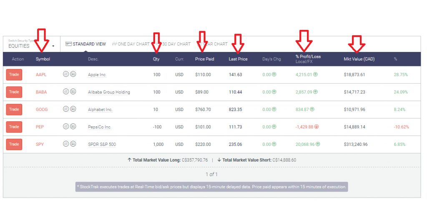The image size is (427, 211).
Task: Switch to the 30 DAY CHART tab
Action: pyautogui.click(x=173, y=44)
